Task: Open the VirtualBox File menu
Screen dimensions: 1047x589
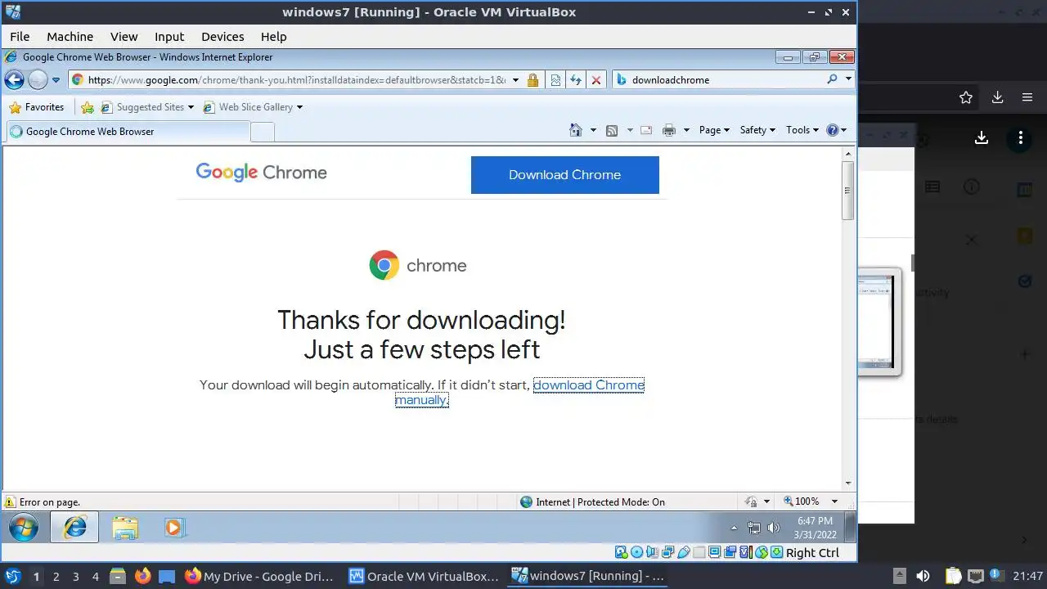Action: point(20,37)
